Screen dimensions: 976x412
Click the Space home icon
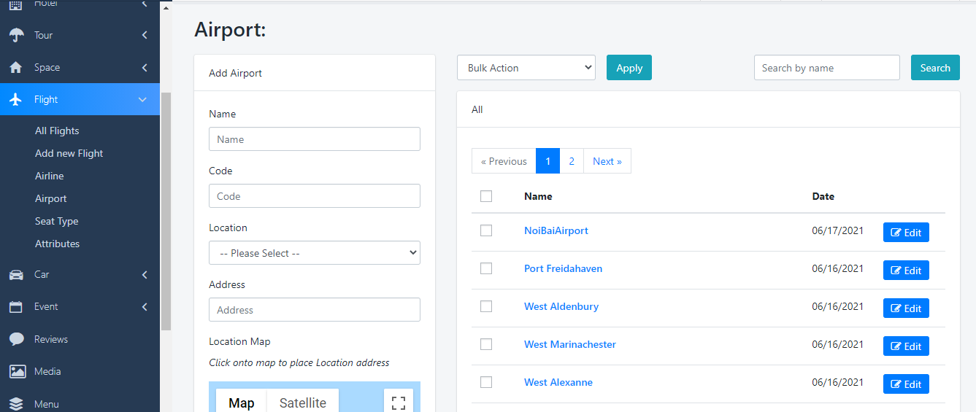pos(16,67)
